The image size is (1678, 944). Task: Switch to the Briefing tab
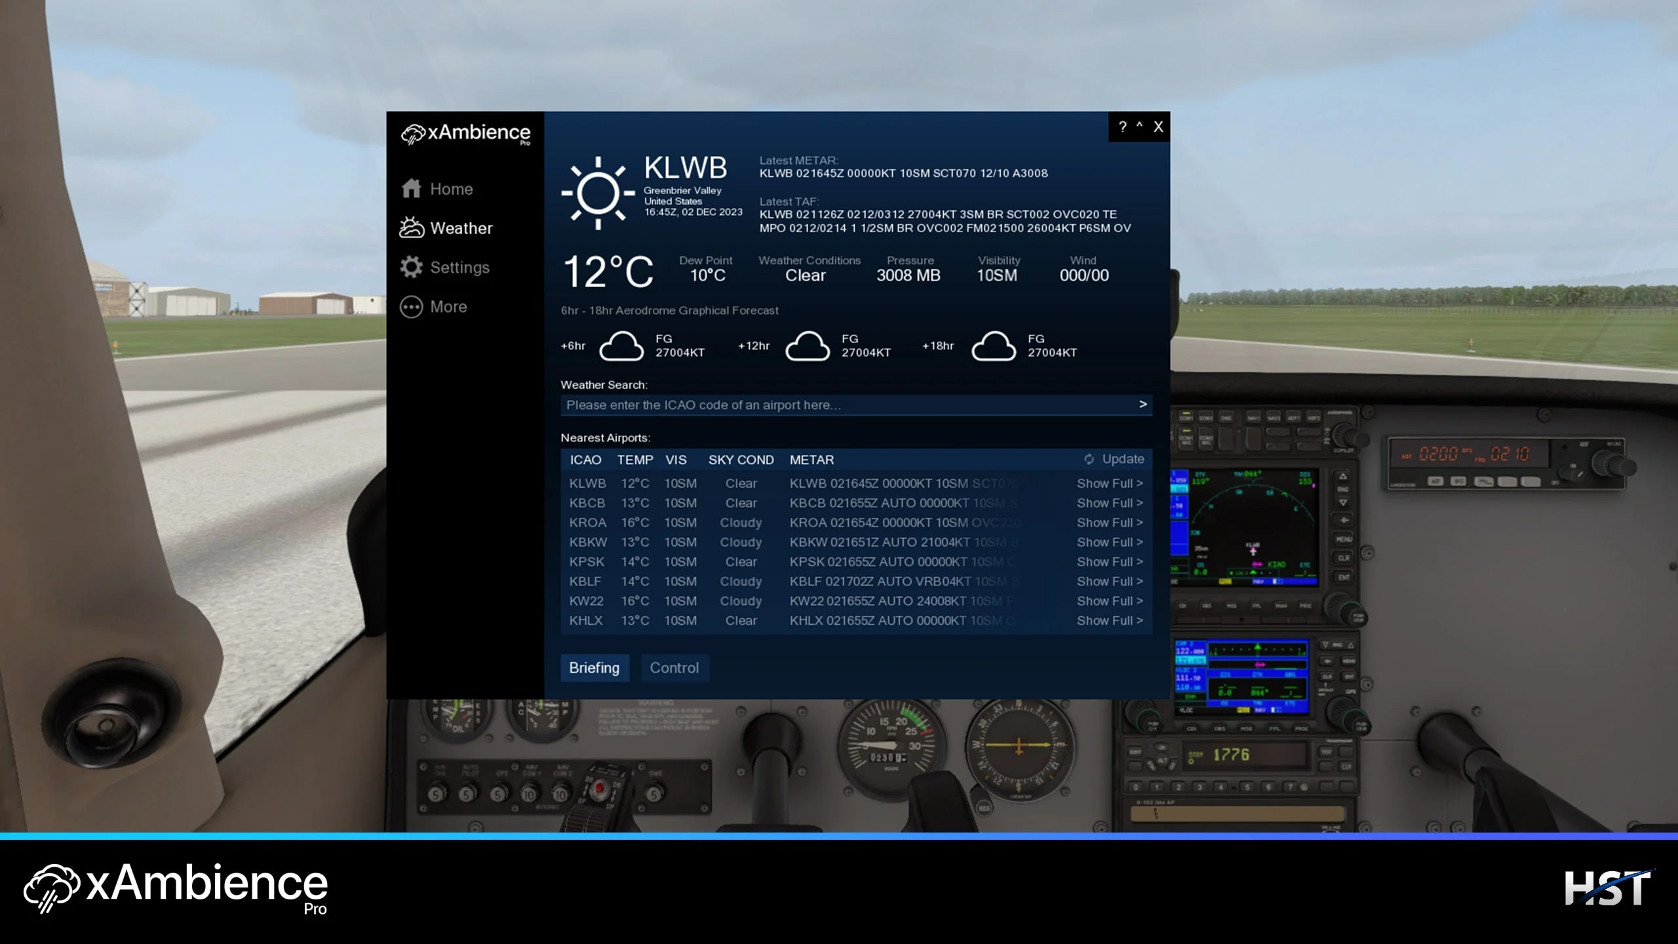point(595,668)
